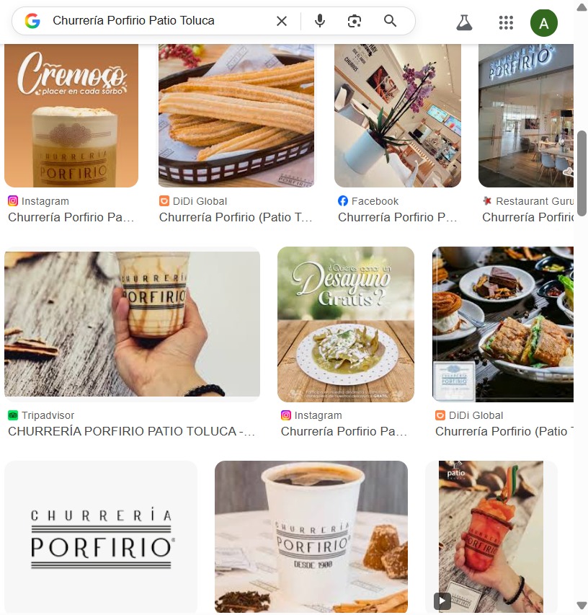Click the magnifying glass search button
The image size is (588, 615).
pyautogui.click(x=390, y=20)
